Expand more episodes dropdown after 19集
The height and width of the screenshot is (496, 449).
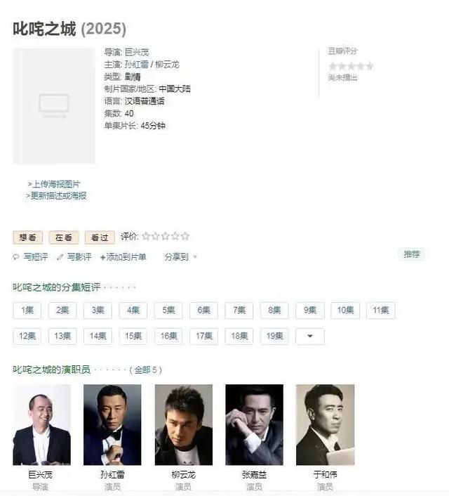click(310, 336)
